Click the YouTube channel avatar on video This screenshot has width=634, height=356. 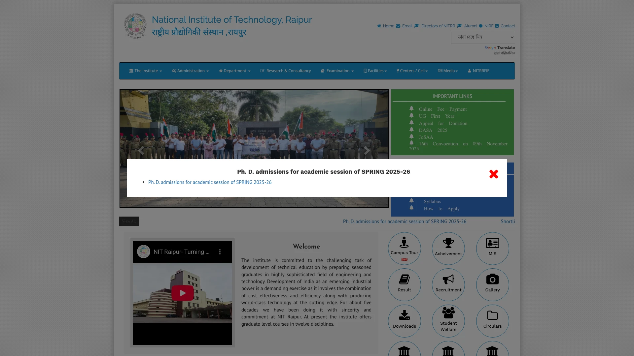(x=144, y=252)
